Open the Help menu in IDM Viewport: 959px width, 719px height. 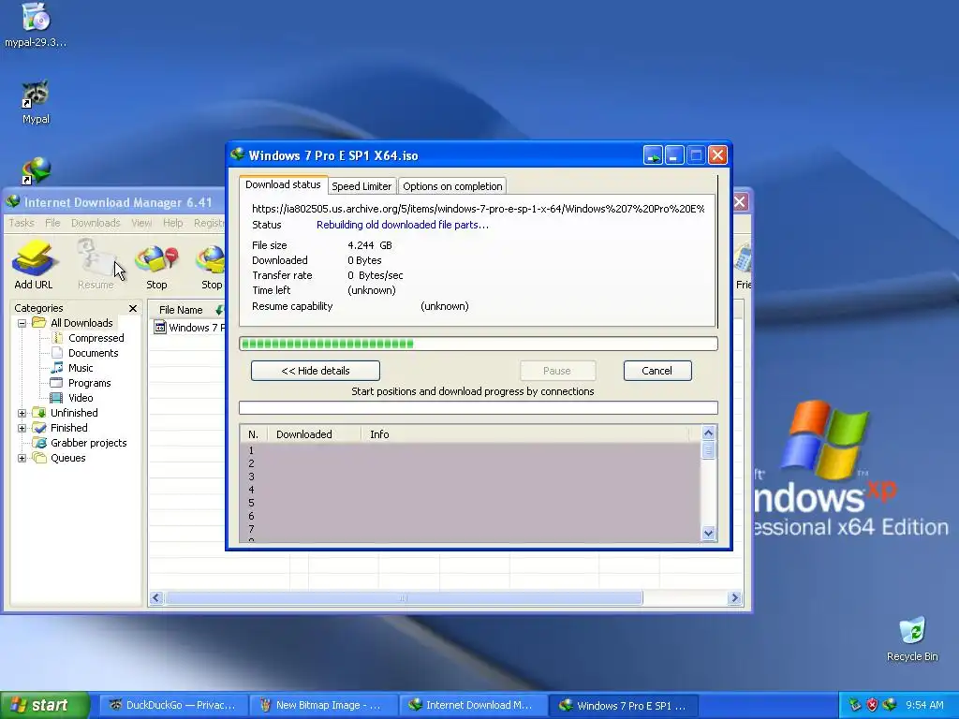coord(172,223)
